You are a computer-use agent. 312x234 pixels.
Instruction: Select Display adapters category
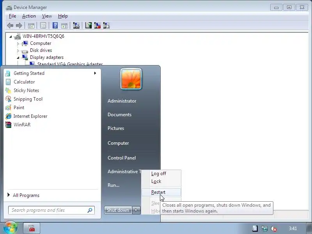47,57
